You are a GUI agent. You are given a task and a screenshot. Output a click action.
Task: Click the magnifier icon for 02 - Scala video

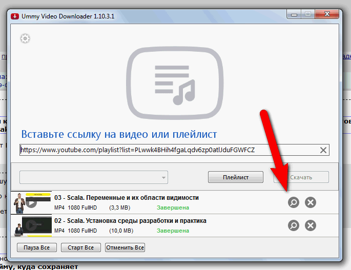click(293, 225)
